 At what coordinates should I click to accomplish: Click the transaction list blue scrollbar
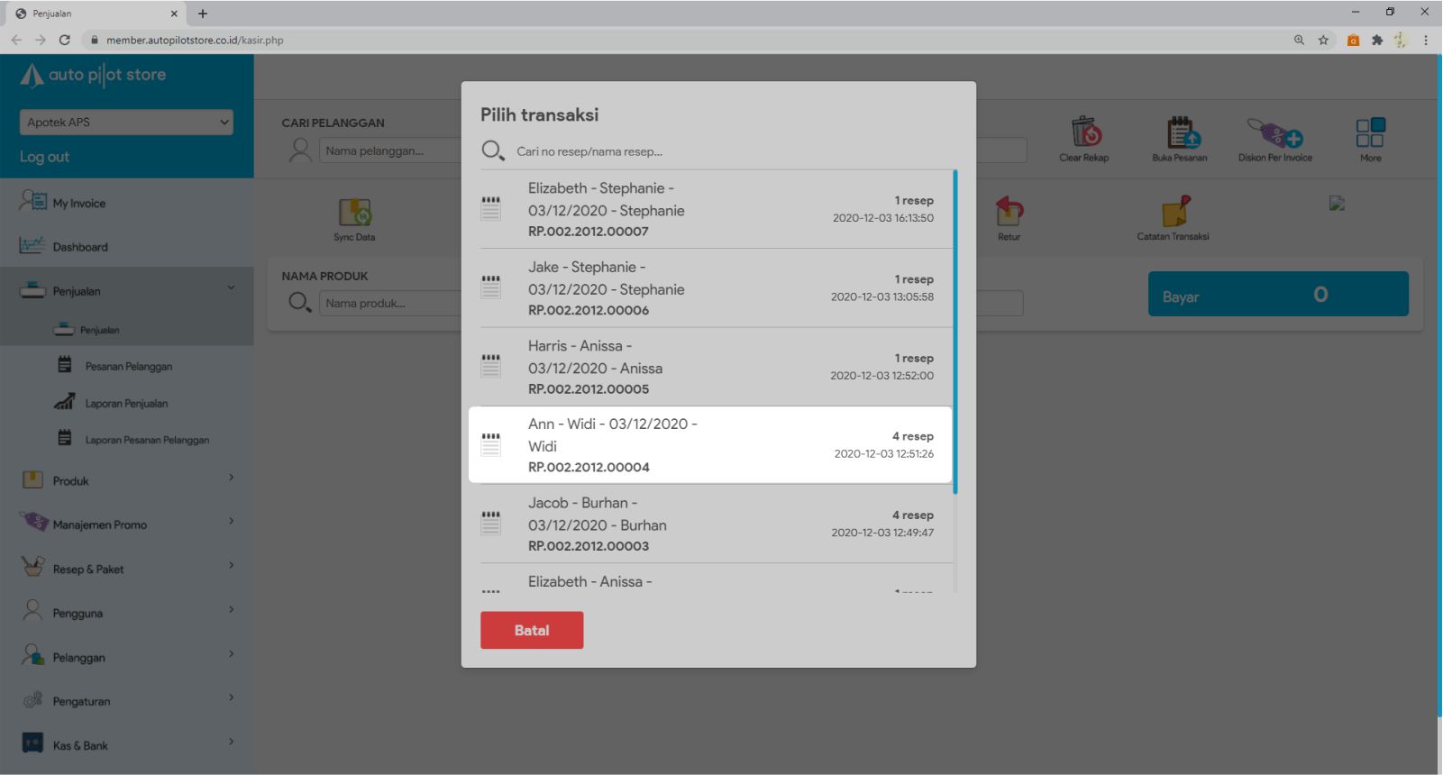[x=954, y=332]
